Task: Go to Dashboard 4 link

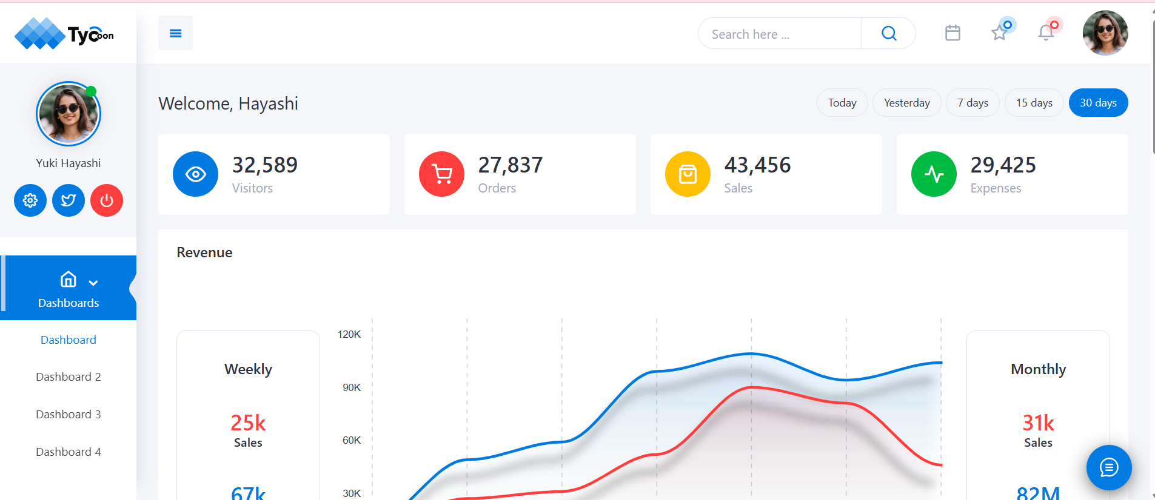Action: pyautogui.click(x=69, y=452)
